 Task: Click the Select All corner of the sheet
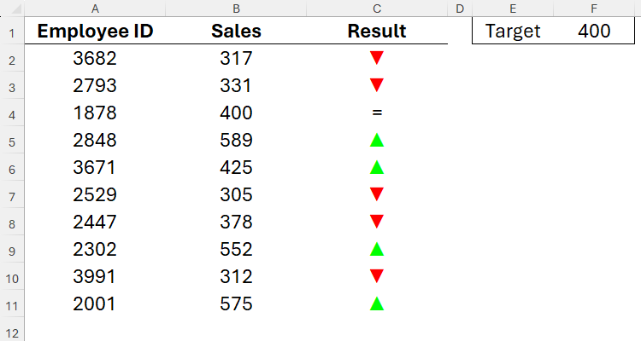tap(11, 9)
